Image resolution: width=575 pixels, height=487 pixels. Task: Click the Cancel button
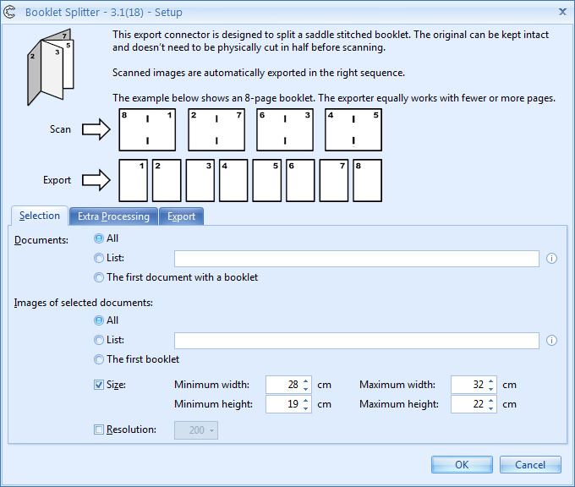(530, 465)
